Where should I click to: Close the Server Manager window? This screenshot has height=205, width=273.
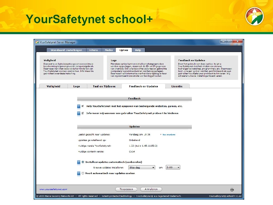[x=237, y=41]
